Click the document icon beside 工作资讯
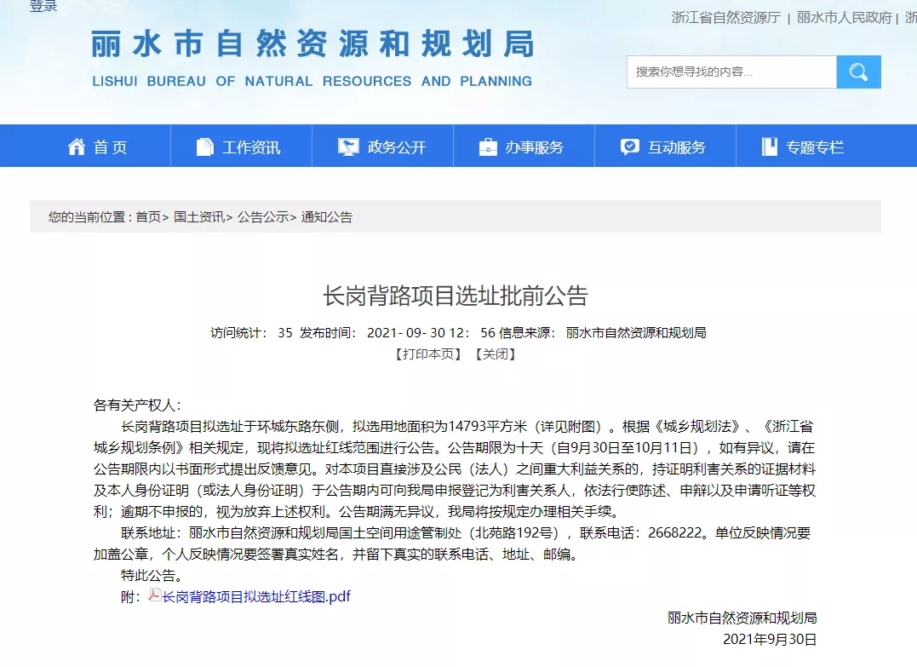 coord(204,147)
